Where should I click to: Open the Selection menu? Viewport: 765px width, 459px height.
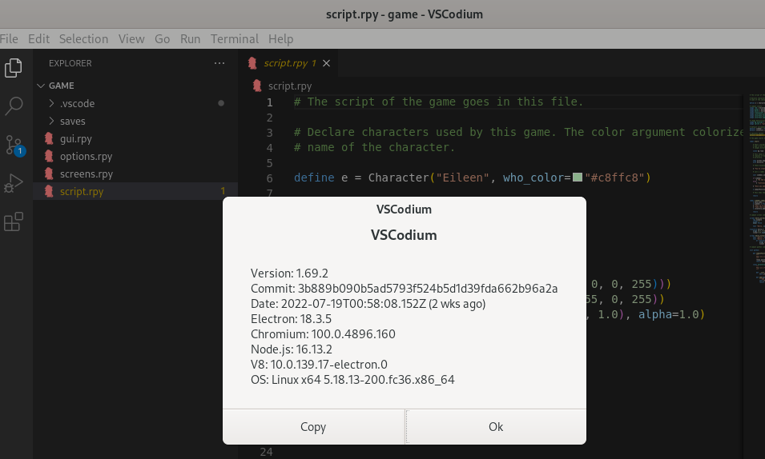click(83, 39)
